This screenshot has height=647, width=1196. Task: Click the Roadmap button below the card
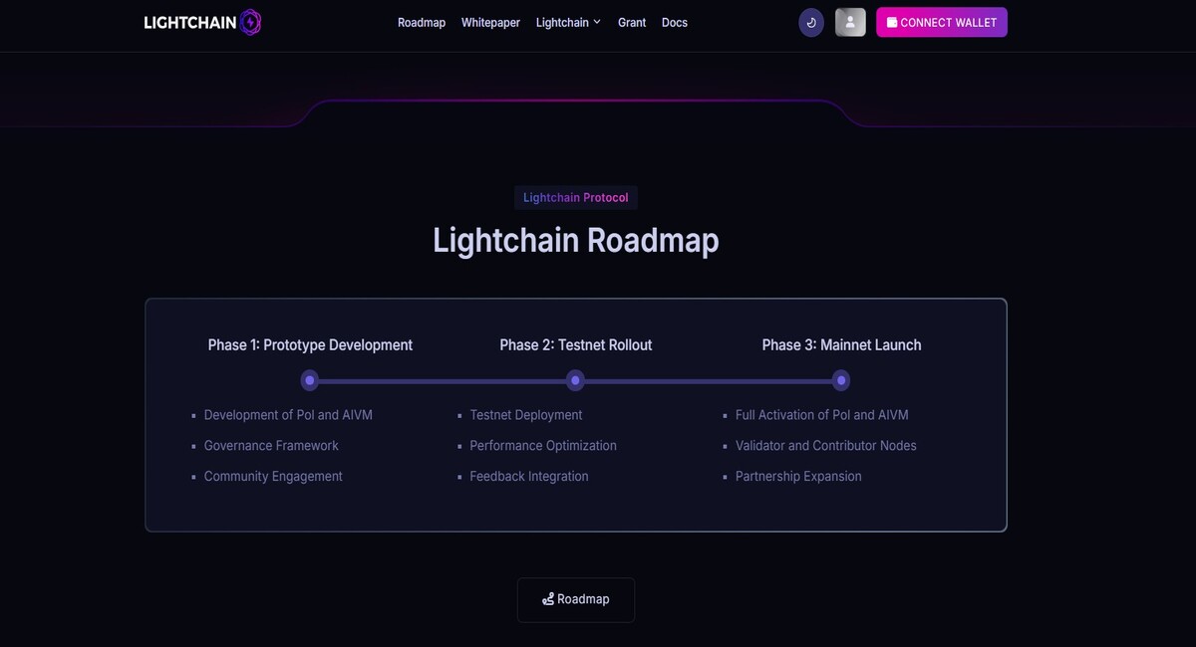576,600
